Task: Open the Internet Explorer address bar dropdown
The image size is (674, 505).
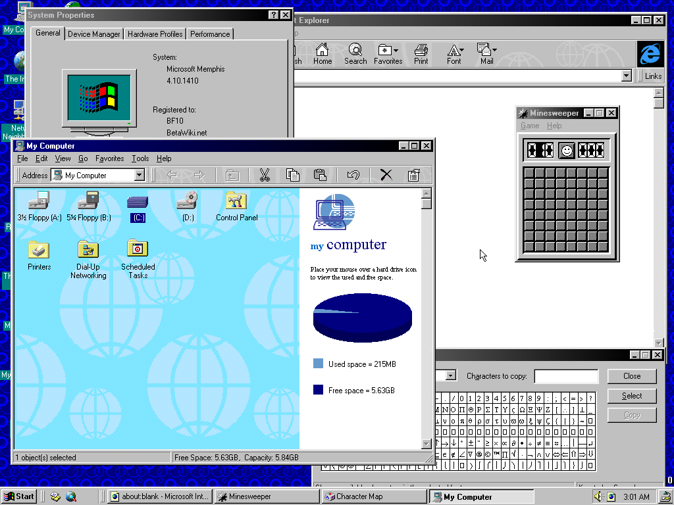Action: click(627, 76)
